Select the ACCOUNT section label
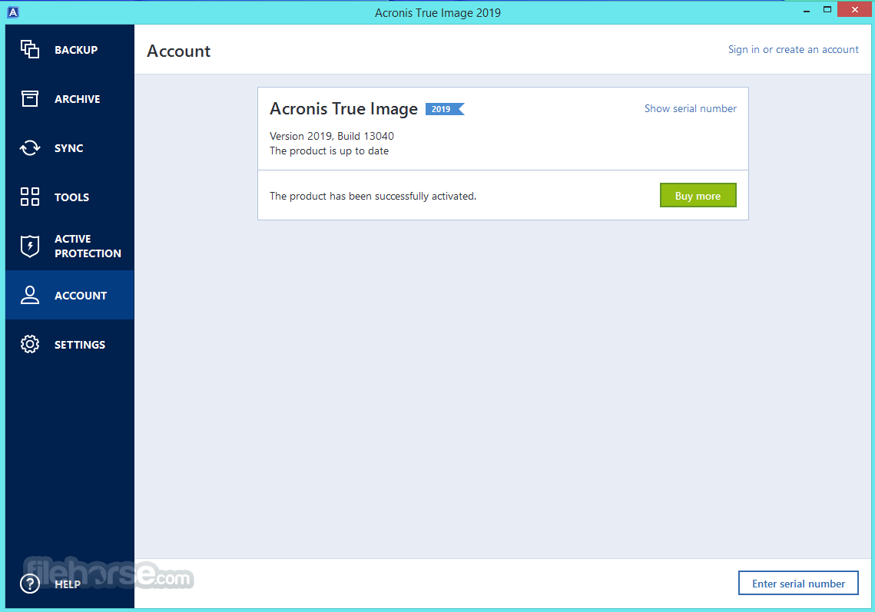Viewport: 875px width, 612px height. 81,296
